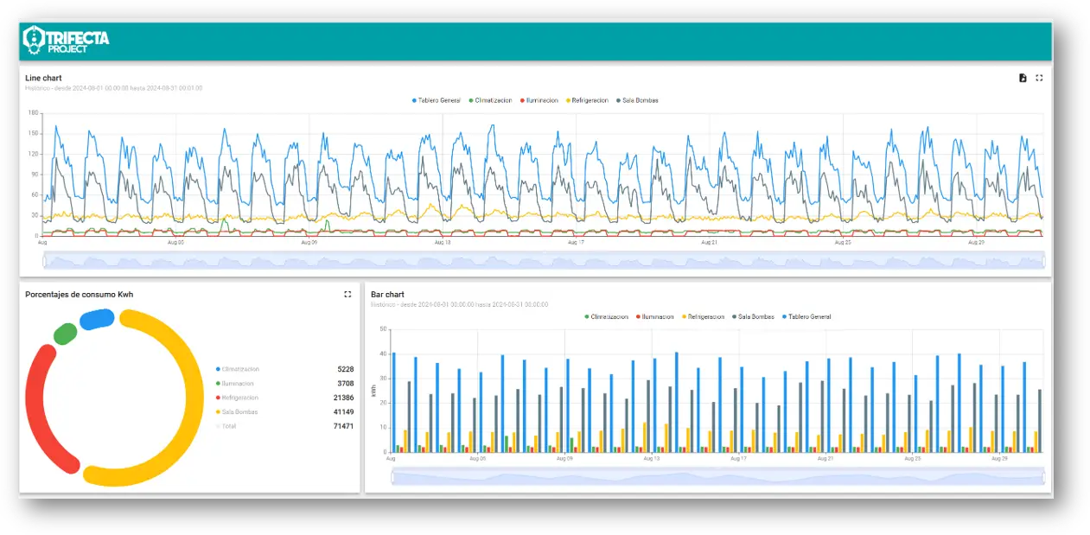Image resolution: width=1090 pixels, height=535 pixels.
Task: Click the teal header bar beside the logo
Action: [579, 41]
